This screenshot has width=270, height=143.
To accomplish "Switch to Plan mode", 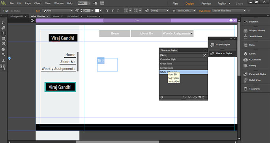I will tap(175, 4).
